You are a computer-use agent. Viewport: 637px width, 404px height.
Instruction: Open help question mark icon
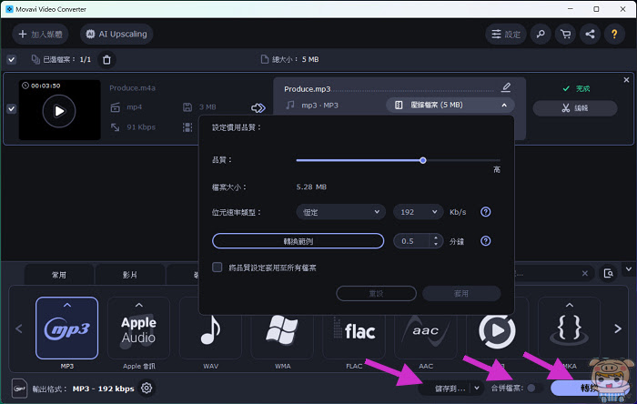614,34
